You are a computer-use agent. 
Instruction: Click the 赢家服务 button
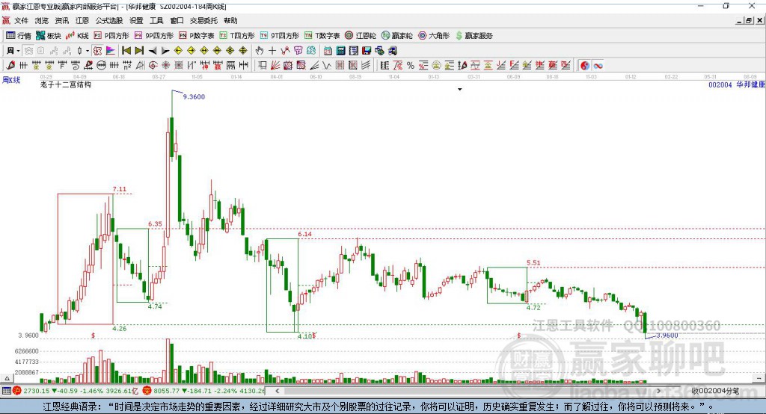click(474, 36)
